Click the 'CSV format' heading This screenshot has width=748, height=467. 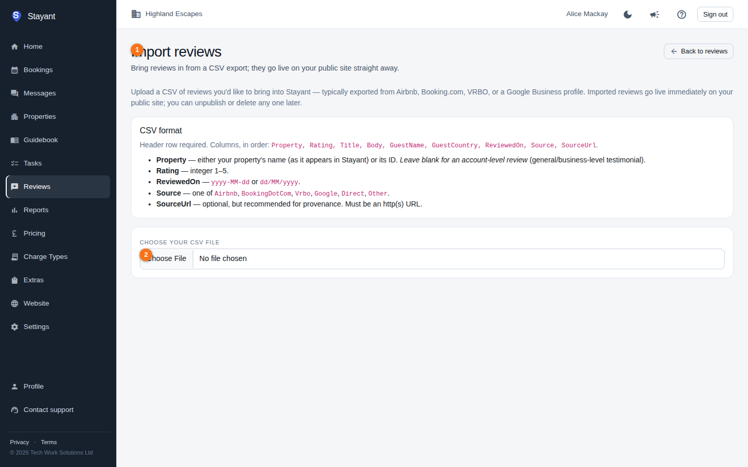[161, 131]
